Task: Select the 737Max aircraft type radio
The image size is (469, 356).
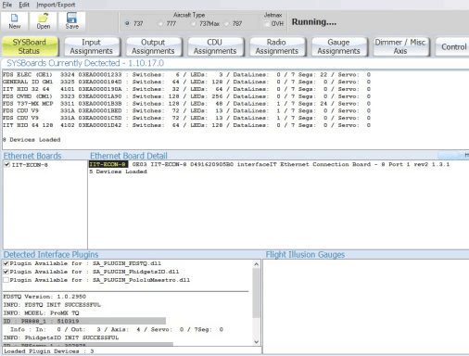Action: [x=194, y=24]
